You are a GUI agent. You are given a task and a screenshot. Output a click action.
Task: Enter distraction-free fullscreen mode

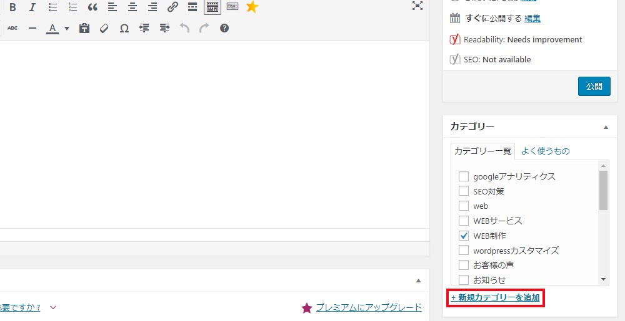click(417, 6)
